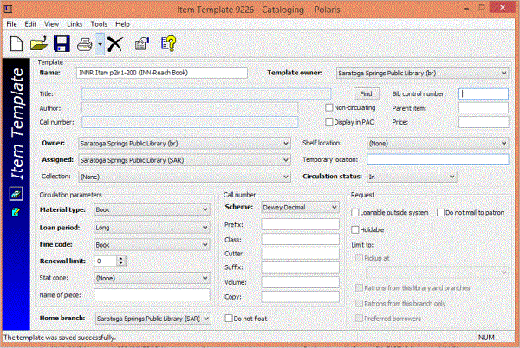Screen dimensions: 520x348
Task: Enable the Non-circulating checkbox
Action: (x=329, y=108)
